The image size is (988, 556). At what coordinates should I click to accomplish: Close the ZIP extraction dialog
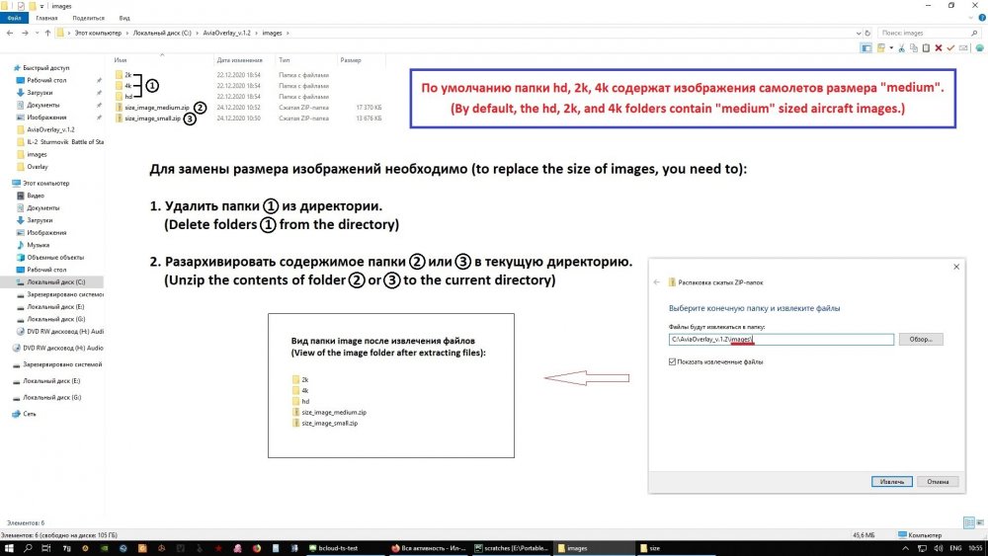coord(956,267)
